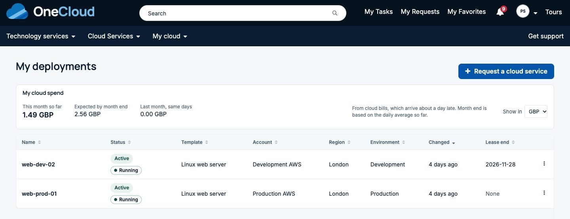Screen dimensions: 570x219
Task: Sort by Name column sort icon
Action: point(39,142)
